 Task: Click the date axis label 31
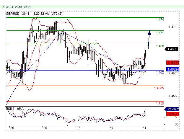click(x=144, y=128)
